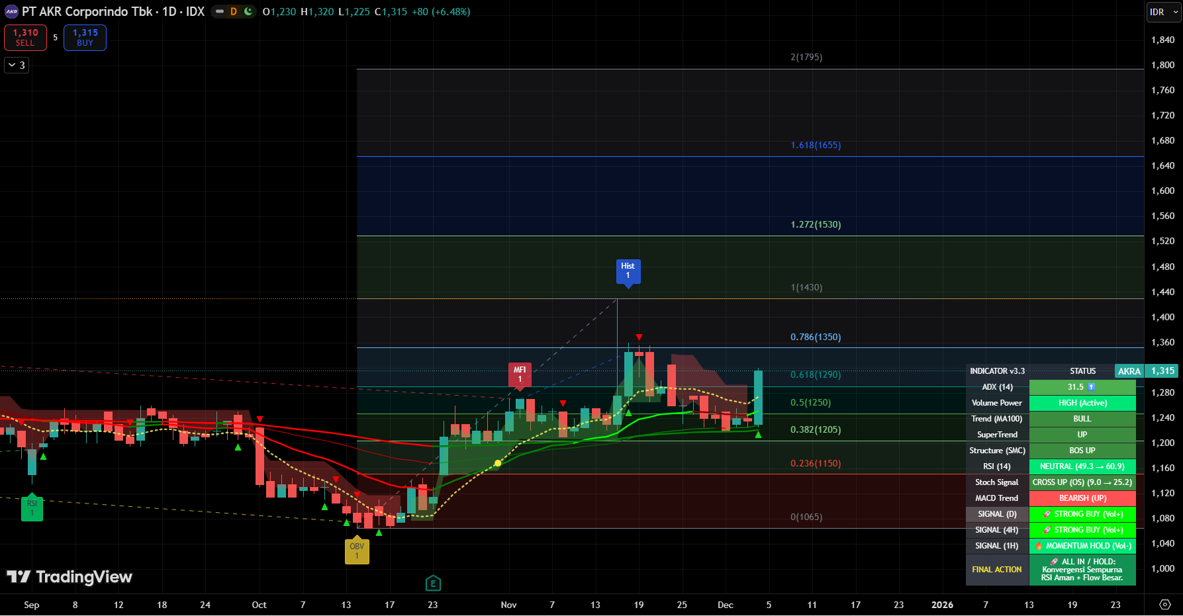
Task: Click the yellow OBV 1 label marker
Action: pos(357,550)
